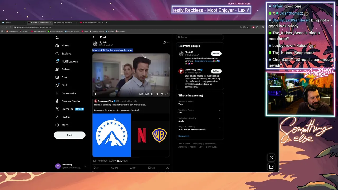This screenshot has width=338, height=190.
Task: Open video settings gear
Action: coord(157,94)
